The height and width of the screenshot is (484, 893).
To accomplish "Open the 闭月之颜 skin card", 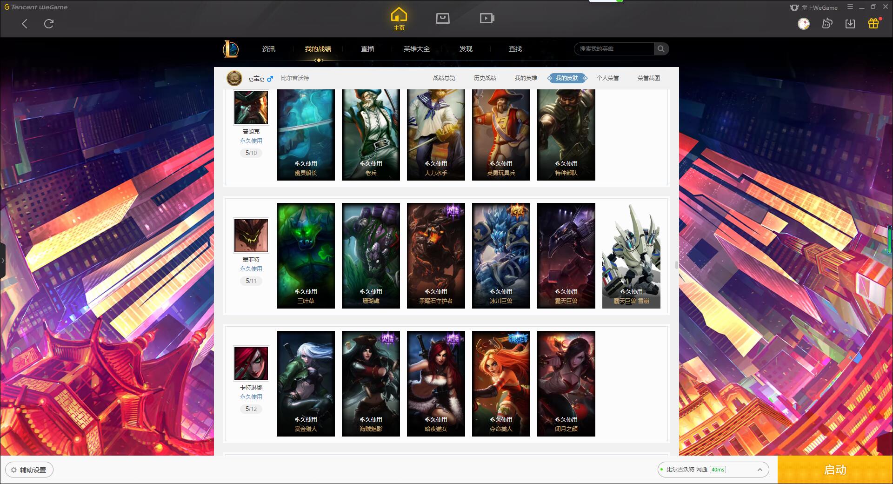I will pos(566,383).
